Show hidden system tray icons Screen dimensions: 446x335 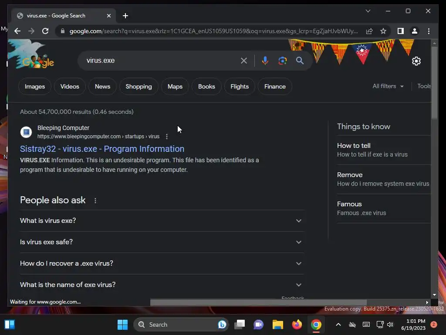click(x=338, y=325)
